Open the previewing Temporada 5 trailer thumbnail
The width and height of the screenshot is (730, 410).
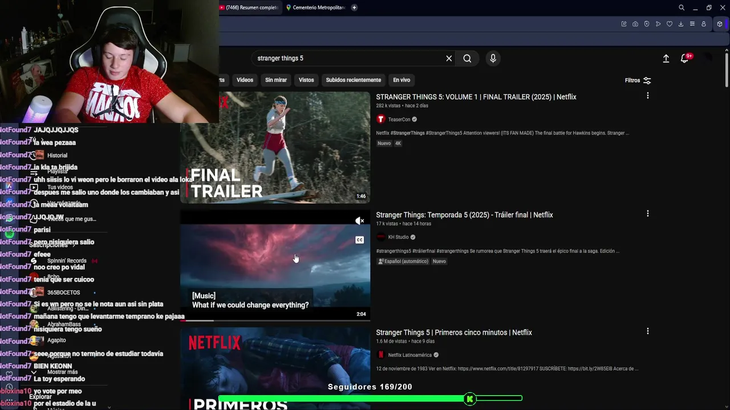tap(275, 265)
